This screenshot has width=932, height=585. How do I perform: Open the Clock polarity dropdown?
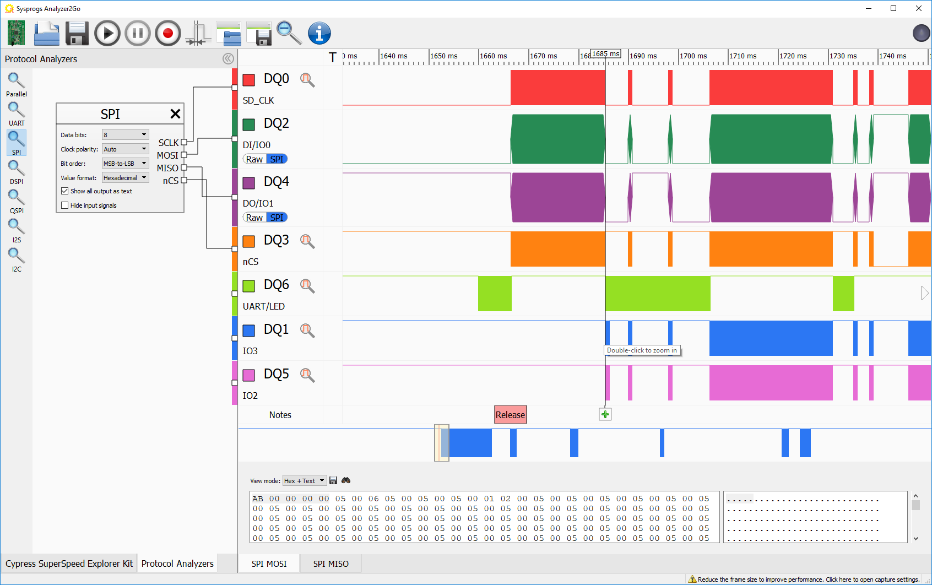tap(126, 149)
